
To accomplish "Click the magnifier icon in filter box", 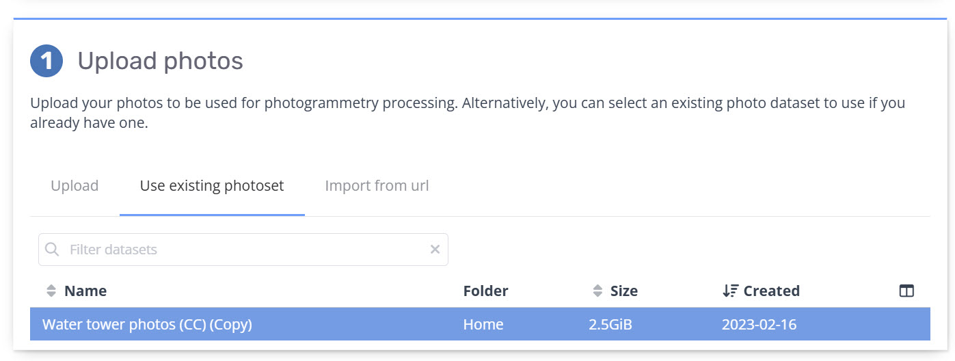I will coord(52,250).
